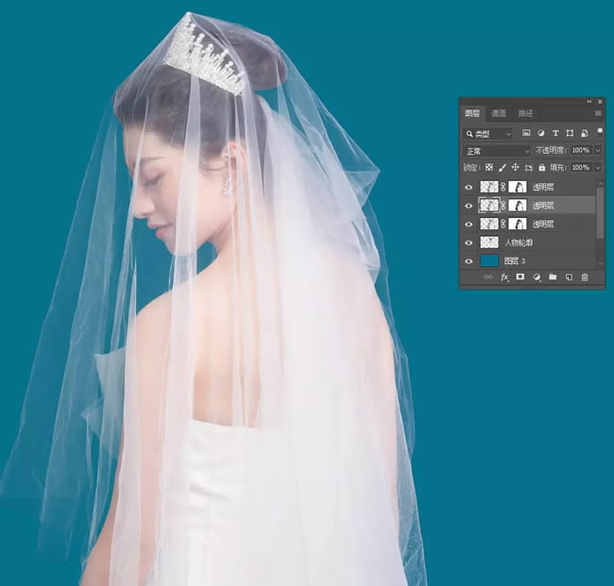Open the layer filter 类型 dropdown

[487, 134]
